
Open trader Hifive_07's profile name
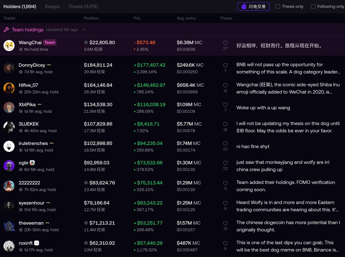click(x=28, y=85)
